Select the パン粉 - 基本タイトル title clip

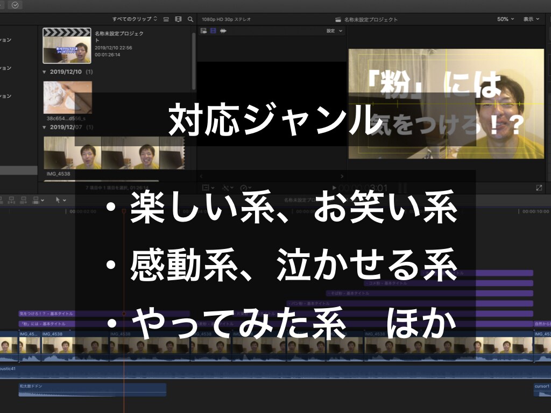(x=409, y=303)
